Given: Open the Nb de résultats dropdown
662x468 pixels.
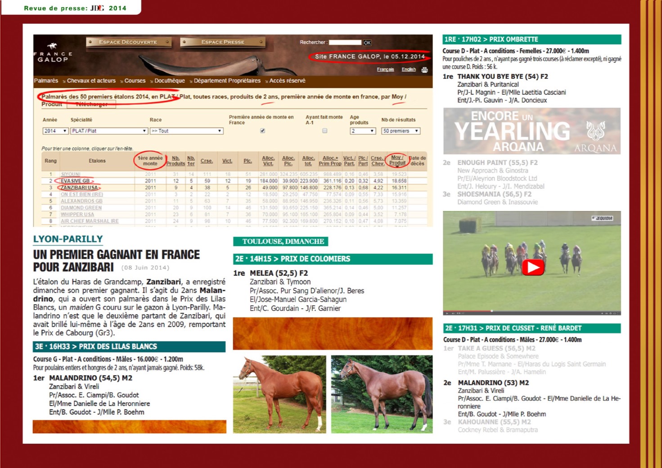Looking at the screenshot, I should point(401,131).
